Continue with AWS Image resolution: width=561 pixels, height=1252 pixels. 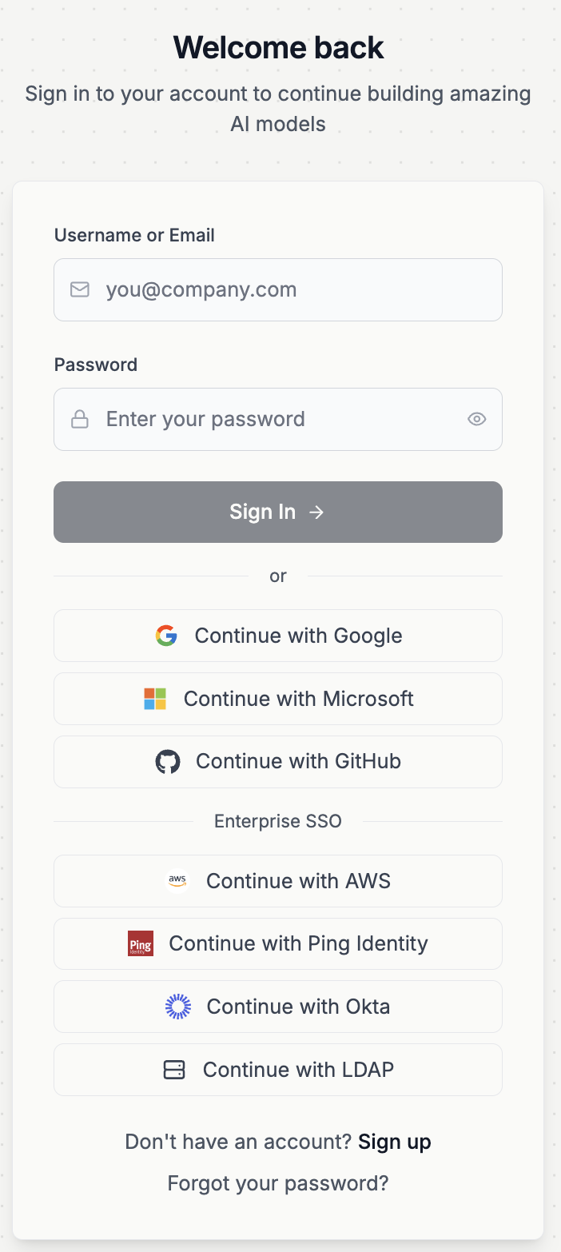(x=278, y=880)
